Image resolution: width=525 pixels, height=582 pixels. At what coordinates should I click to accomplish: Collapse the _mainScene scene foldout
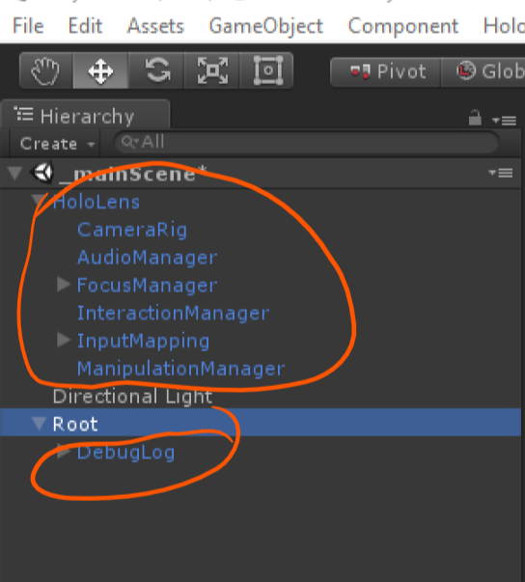click(14, 174)
